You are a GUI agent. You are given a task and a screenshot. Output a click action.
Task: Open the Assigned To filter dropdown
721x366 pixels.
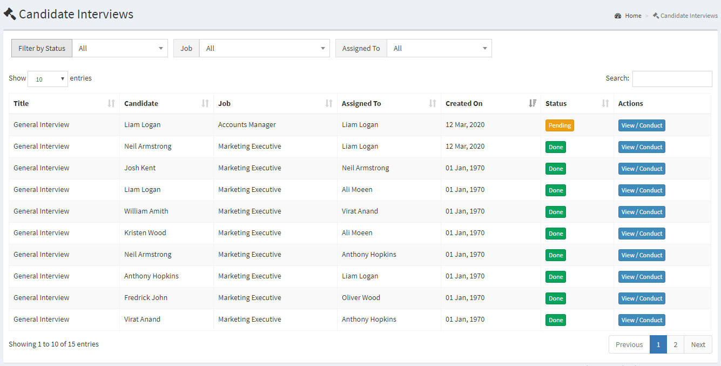pos(439,48)
